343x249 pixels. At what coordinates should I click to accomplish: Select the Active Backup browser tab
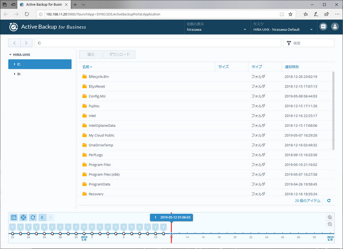click(x=44, y=5)
